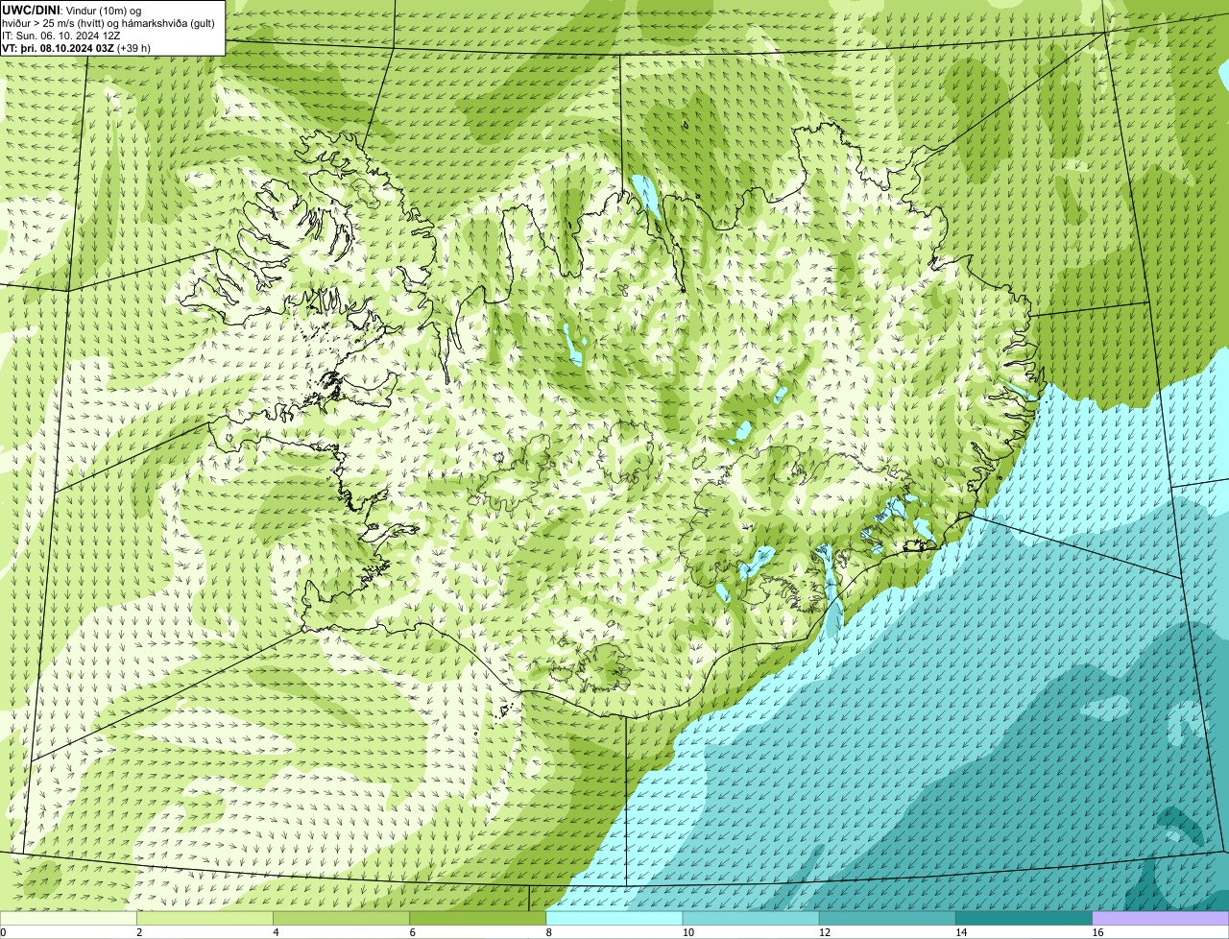Click the legend scale label "4"
This screenshot has width=1229, height=939.
[276, 932]
